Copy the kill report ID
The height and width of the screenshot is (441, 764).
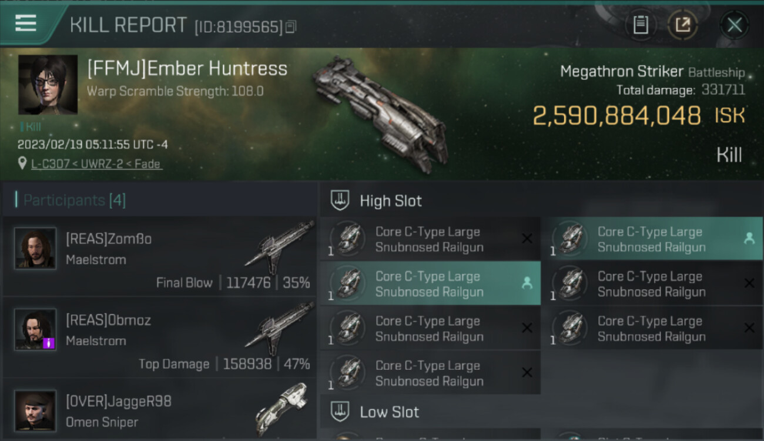coord(291,26)
